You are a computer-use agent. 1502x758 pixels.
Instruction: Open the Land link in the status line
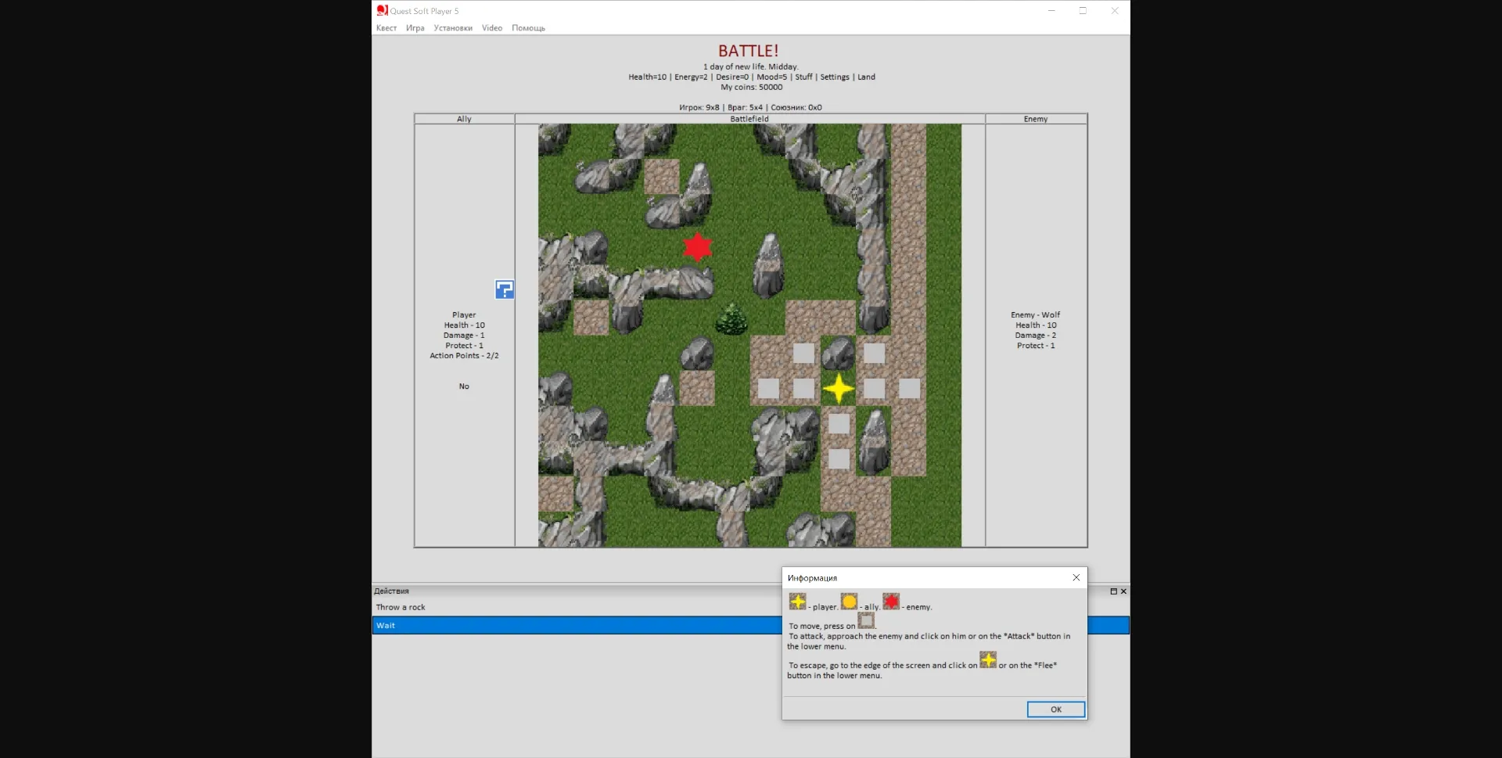point(866,77)
